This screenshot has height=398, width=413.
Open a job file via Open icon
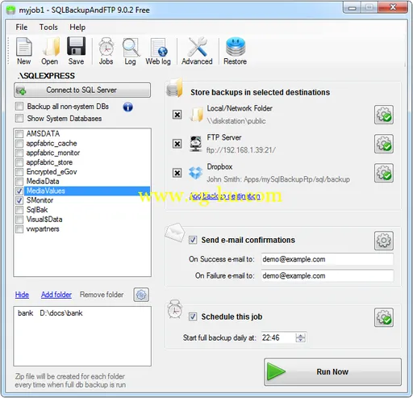click(50, 51)
